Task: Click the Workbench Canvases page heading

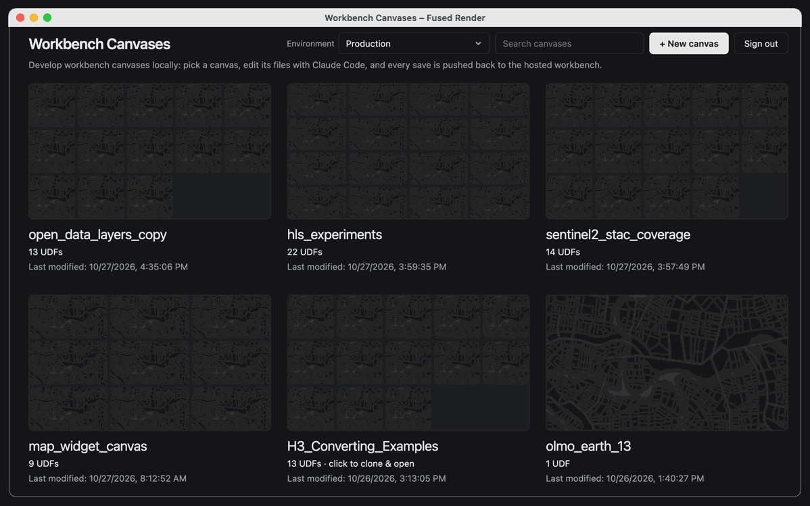Action: click(x=99, y=44)
